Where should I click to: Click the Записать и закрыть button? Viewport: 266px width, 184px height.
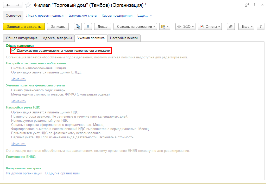click(x=24, y=26)
